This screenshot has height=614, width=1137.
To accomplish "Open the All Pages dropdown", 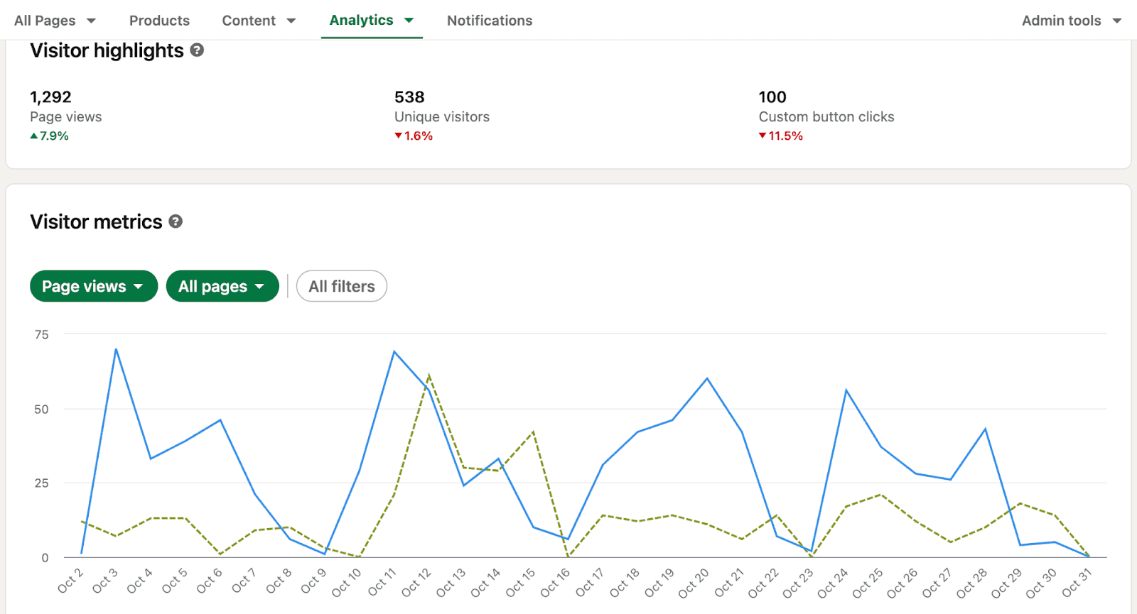I will tap(55, 21).
